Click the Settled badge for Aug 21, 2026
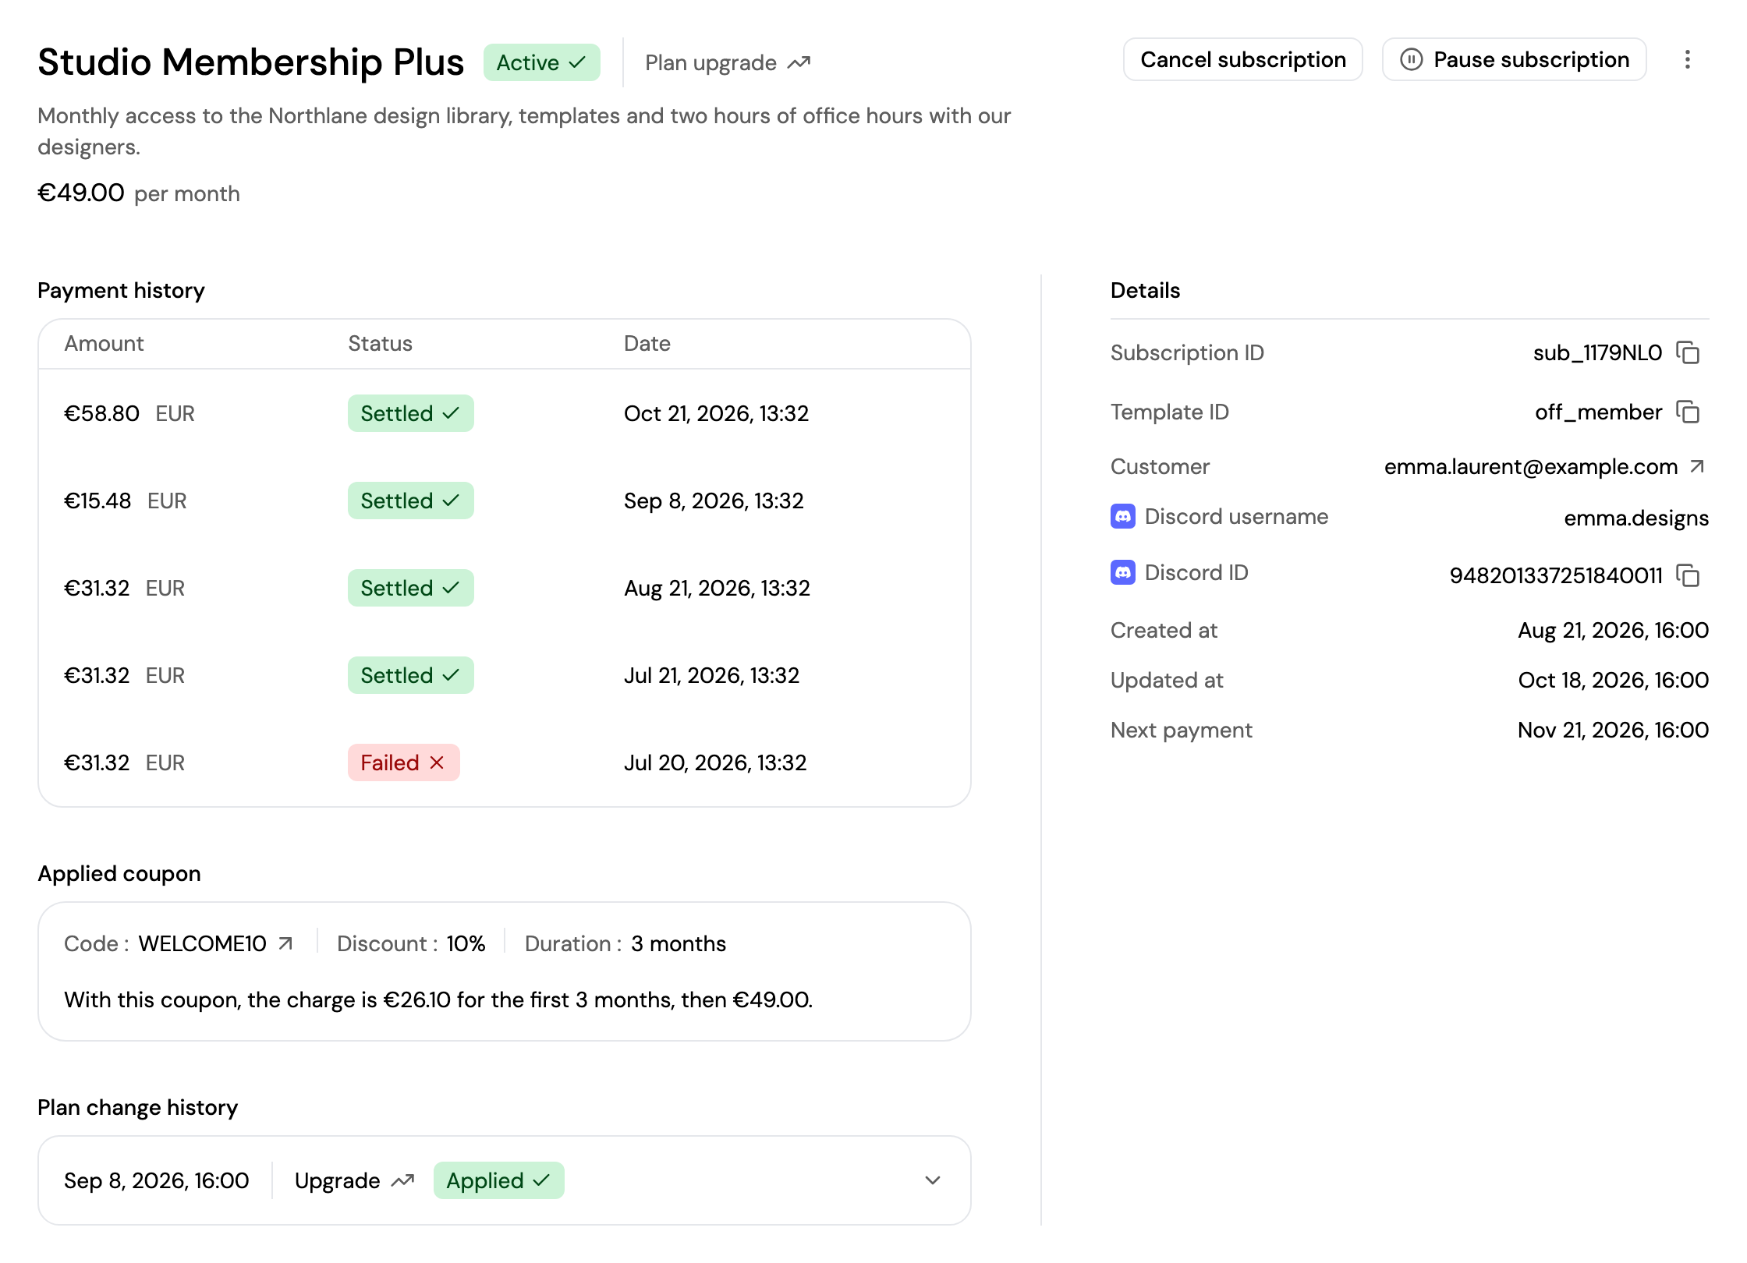 click(411, 588)
